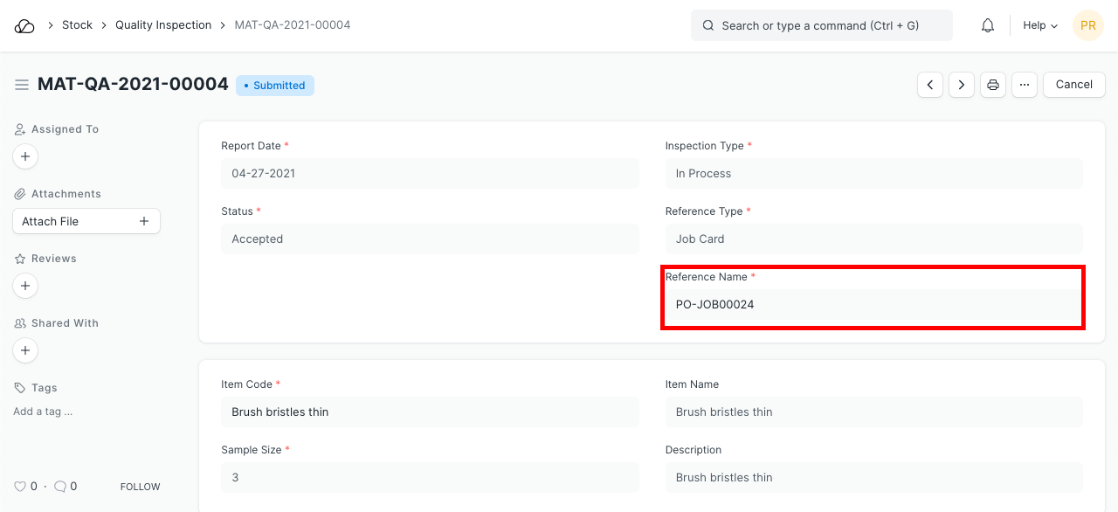Open the PR user avatar menu

[1088, 25]
